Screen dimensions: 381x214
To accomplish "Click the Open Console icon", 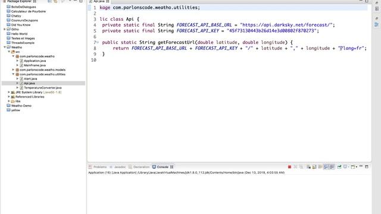I will pyautogui.click(x=353, y=167).
